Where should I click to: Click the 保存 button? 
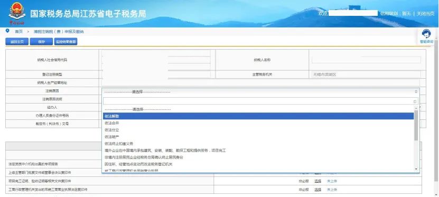point(41,42)
